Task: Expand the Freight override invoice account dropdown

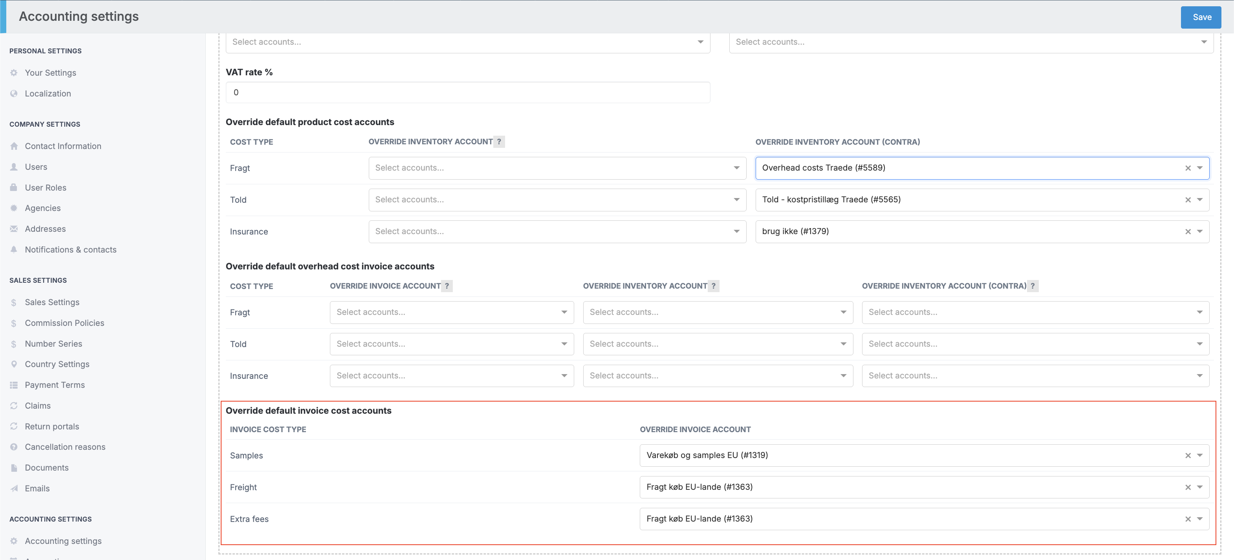Action: pyautogui.click(x=1199, y=487)
